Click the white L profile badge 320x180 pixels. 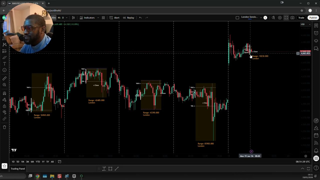point(265,18)
